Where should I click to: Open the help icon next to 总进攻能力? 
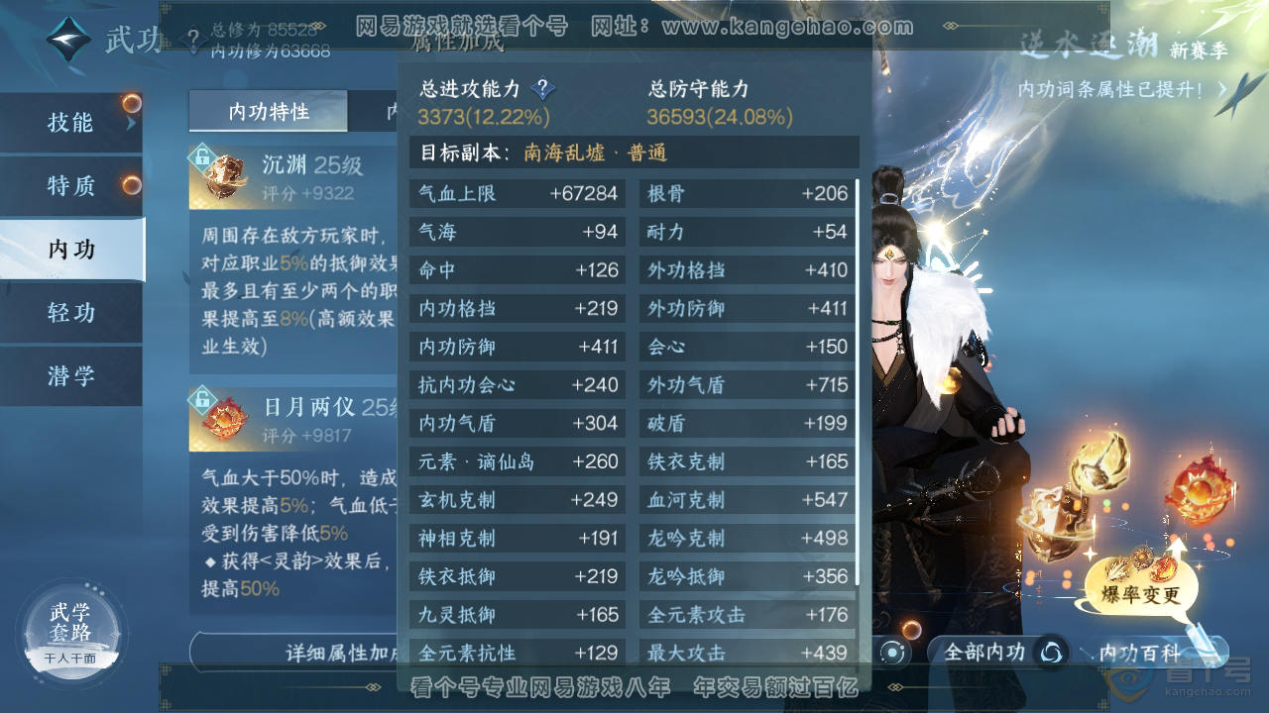(x=542, y=89)
